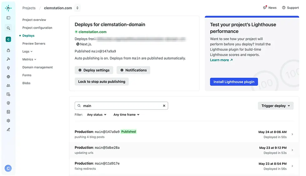The height and width of the screenshot is (176, 306).
Task: Click the clemstation.com breadcrumb title
Action: point(58,8)
